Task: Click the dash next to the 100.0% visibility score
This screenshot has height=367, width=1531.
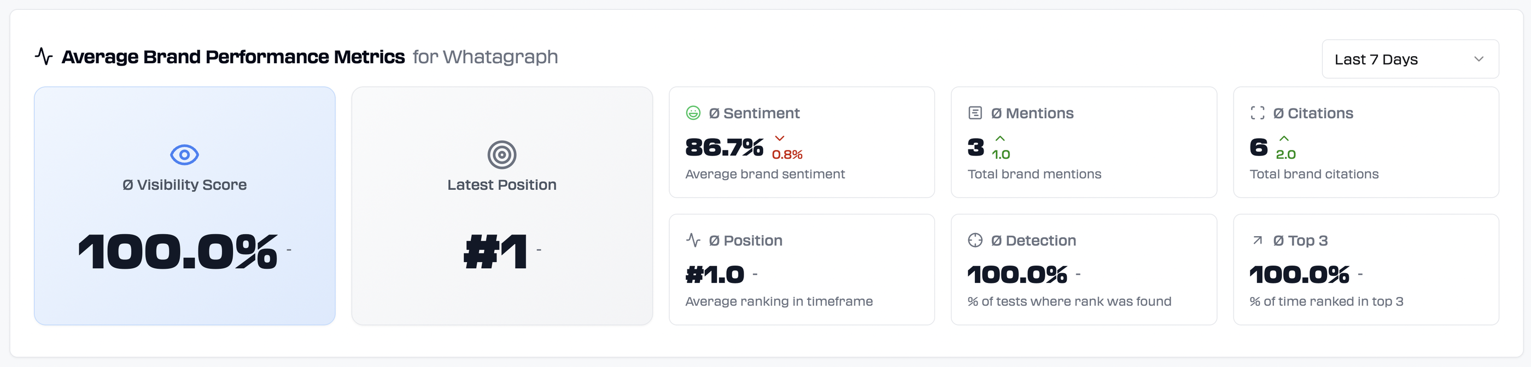Action: (290, 251)
